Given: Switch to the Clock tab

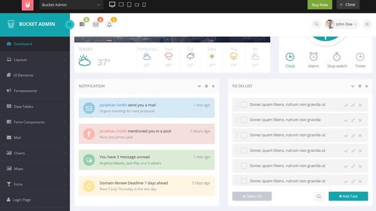Looking at the screenshot, I should (290, 60).
